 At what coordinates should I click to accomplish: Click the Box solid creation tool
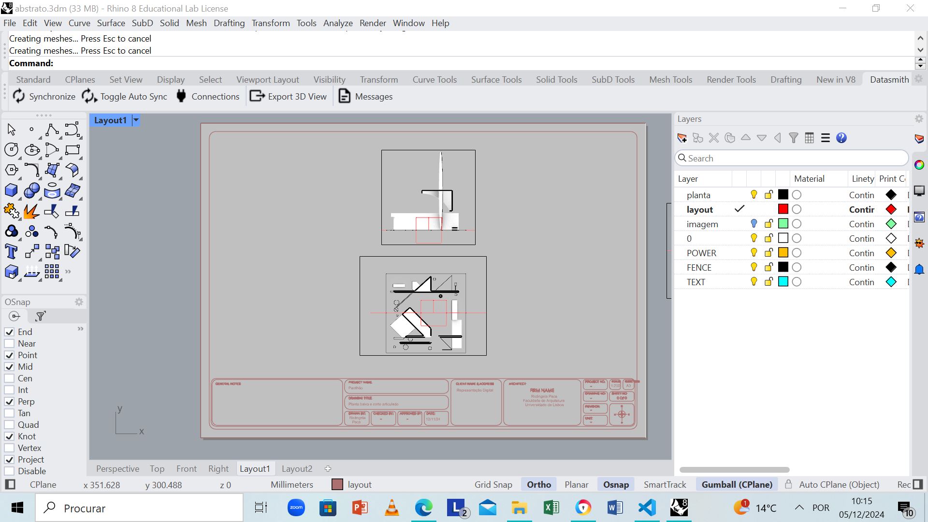tap(11, 190)
